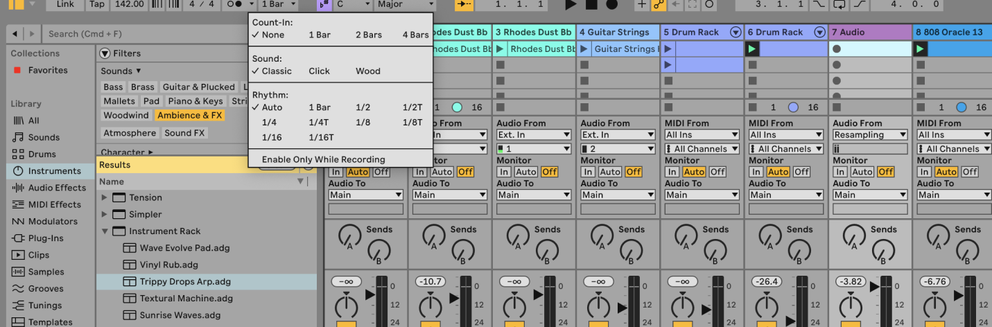This screenshot has width=992, height=327.
Task: Launch the first clip on 8 808 Oracle 13
Action: [x=920, y=49]
